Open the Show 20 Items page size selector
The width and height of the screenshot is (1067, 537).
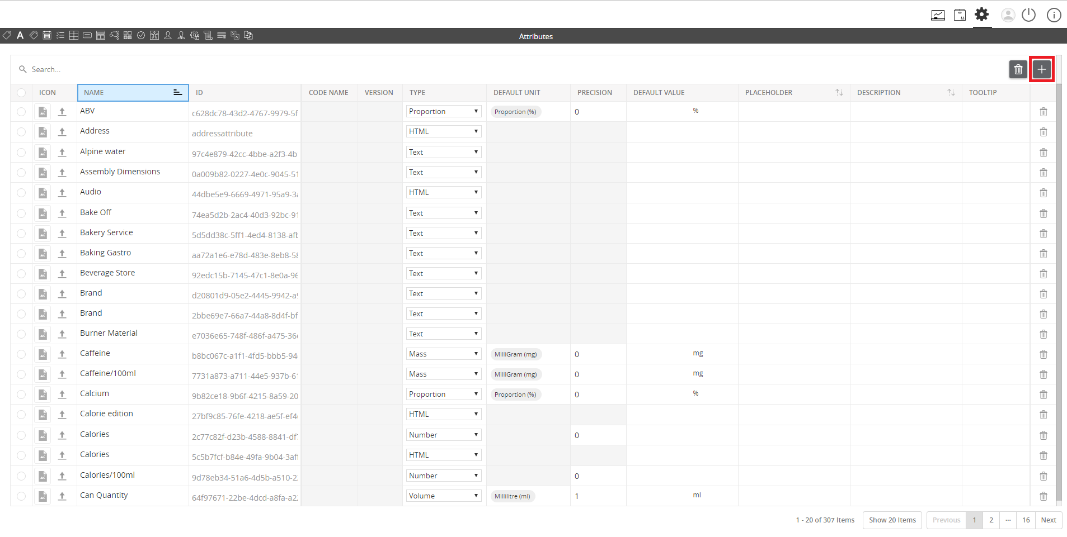892,520
